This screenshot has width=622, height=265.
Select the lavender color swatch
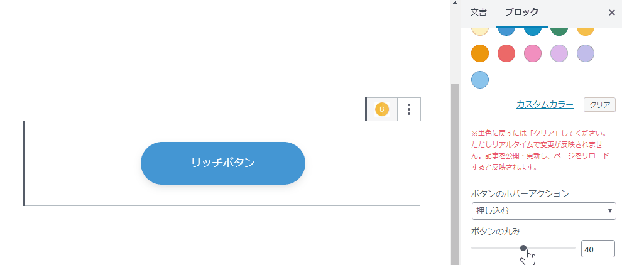[586, 53]
